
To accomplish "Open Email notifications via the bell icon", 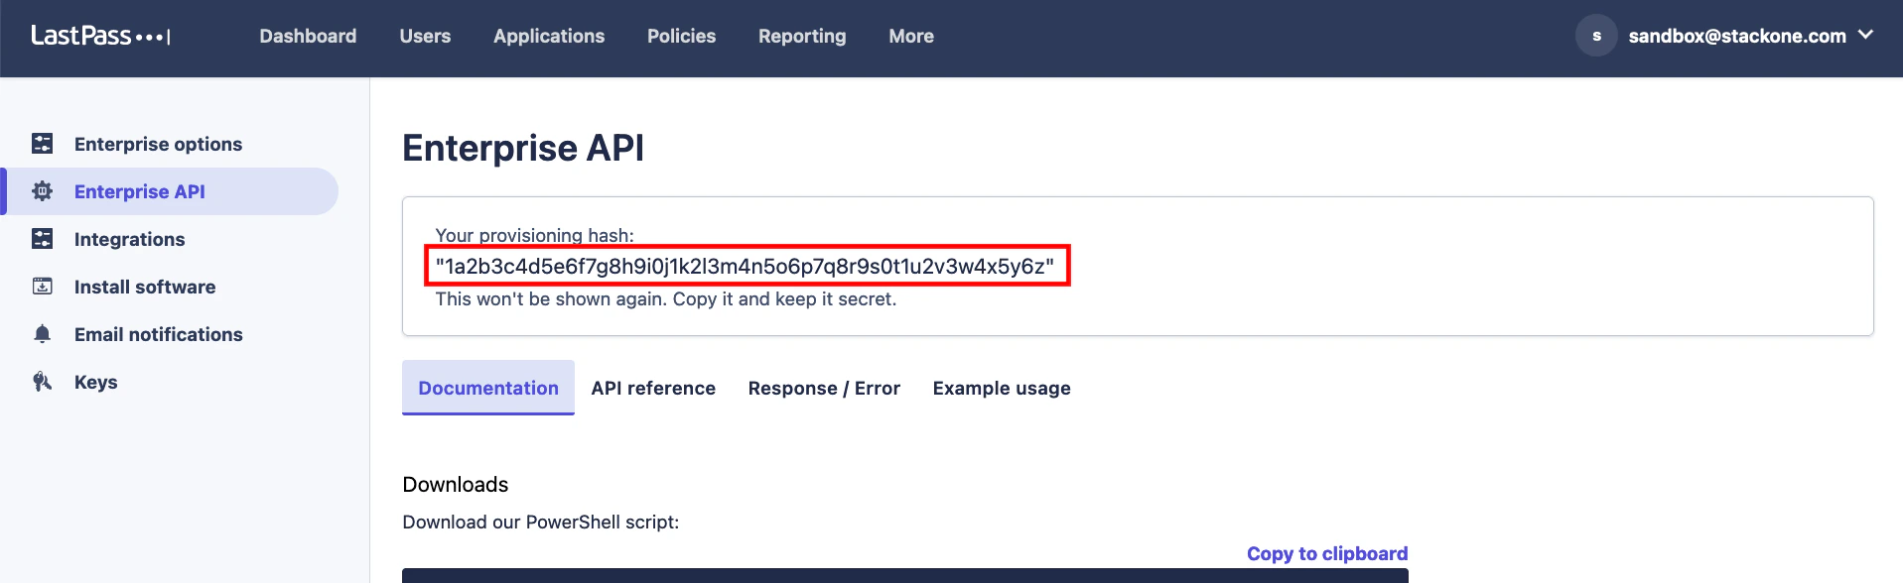I will click(42, 333).
